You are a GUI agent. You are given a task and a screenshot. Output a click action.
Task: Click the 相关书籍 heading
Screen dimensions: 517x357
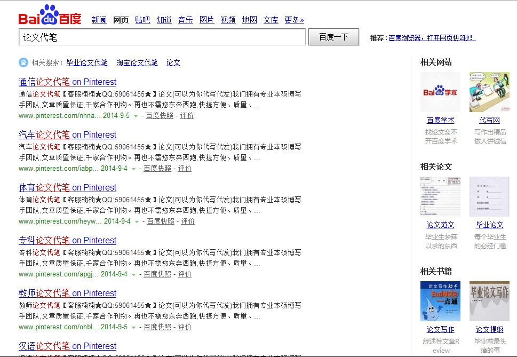[x=436, y=271]
